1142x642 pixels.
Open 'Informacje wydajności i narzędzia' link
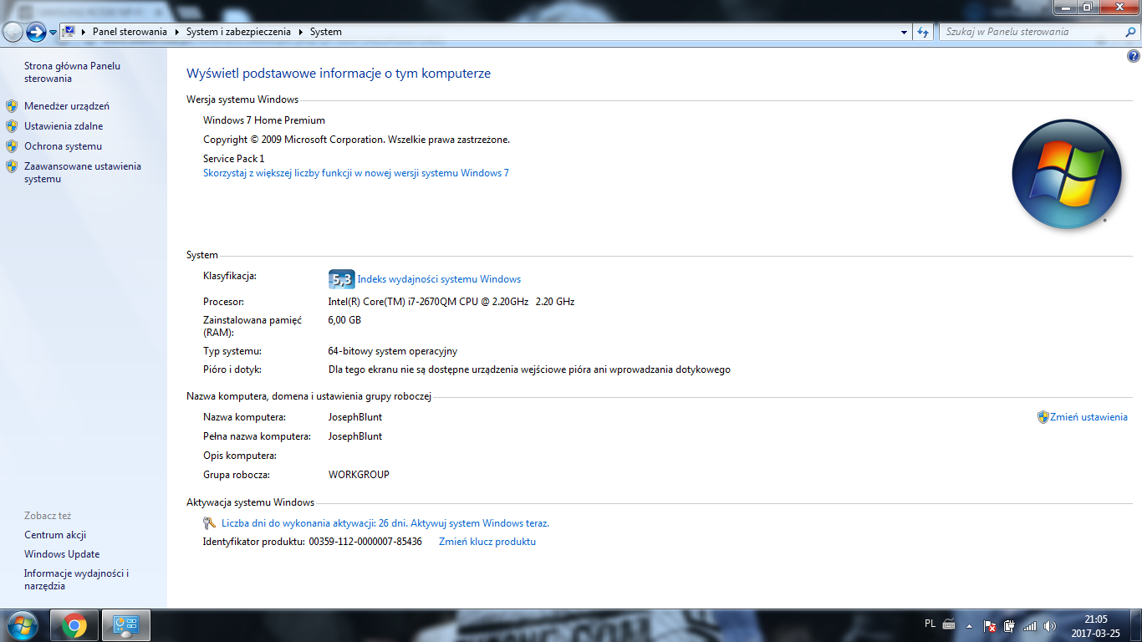click(76, 579)
